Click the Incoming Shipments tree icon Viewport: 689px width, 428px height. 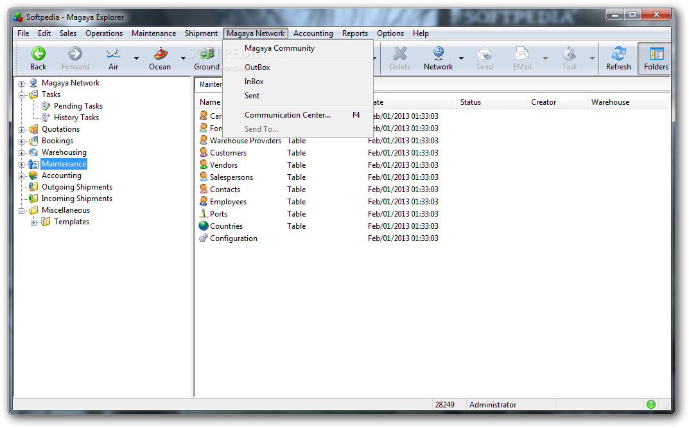pyautogui.click(x=33, y=199)
